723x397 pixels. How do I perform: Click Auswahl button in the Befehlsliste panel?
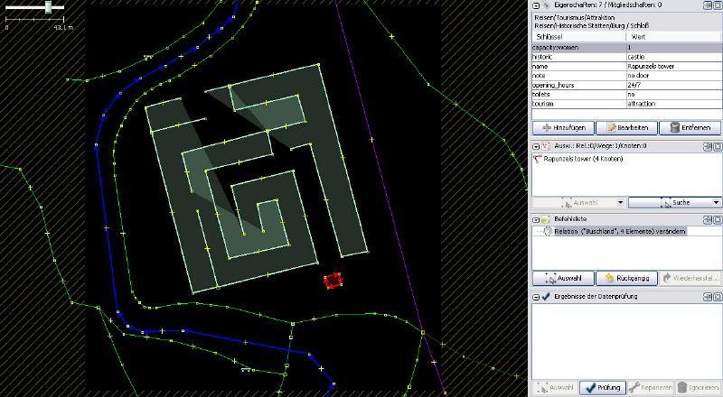[x=563, y=278]
